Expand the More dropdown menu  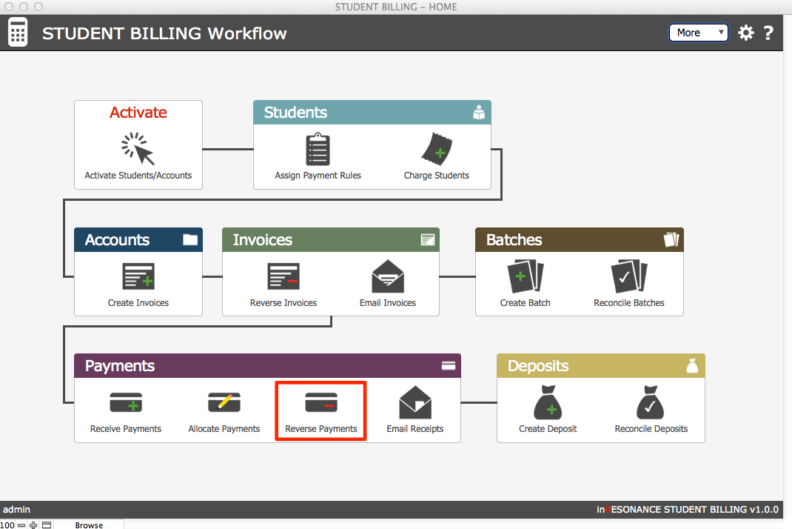tap(698, 33)
